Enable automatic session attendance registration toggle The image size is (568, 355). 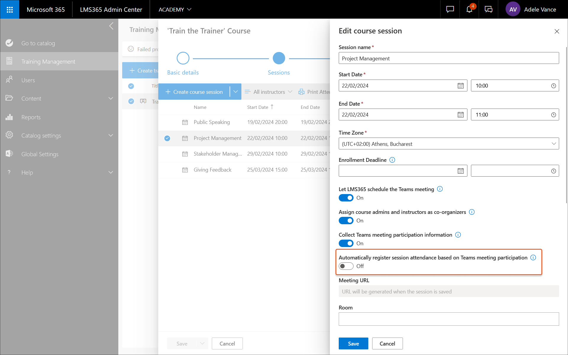(x=346, y=266)
